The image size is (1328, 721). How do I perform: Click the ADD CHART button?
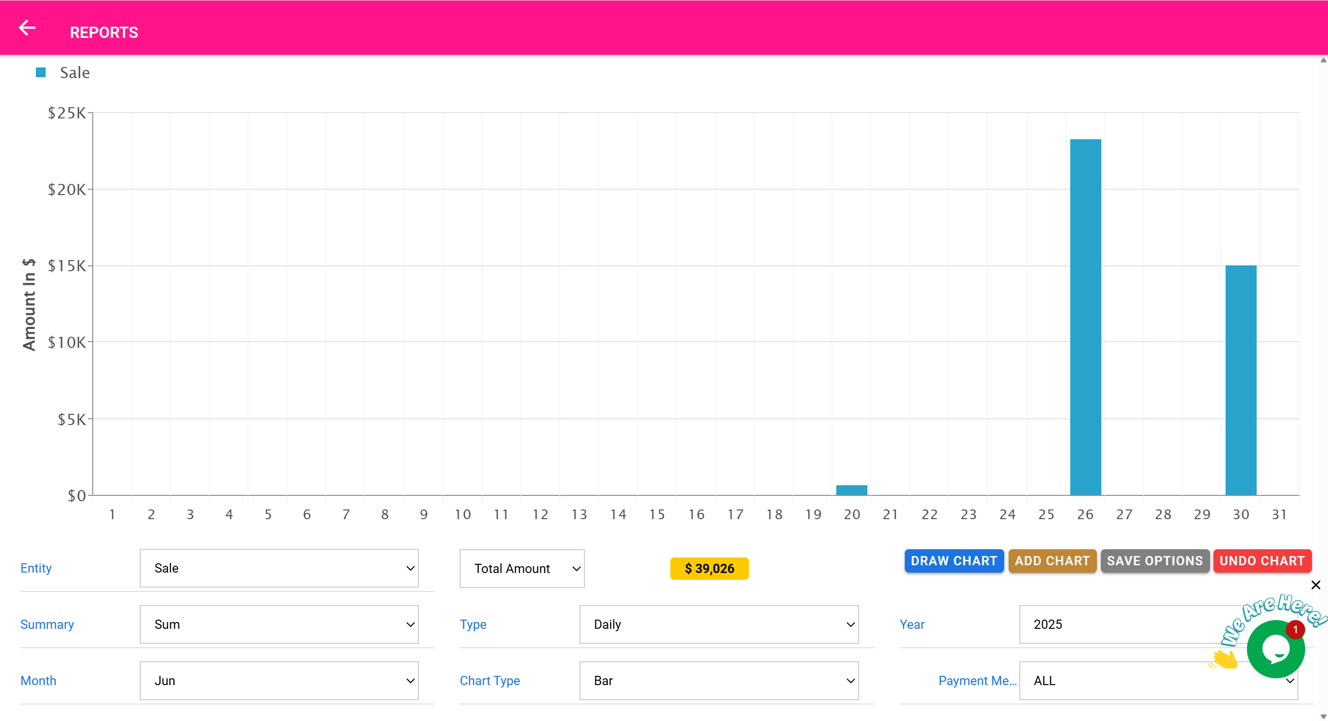pyautogui.click(x=1052, y=561)
